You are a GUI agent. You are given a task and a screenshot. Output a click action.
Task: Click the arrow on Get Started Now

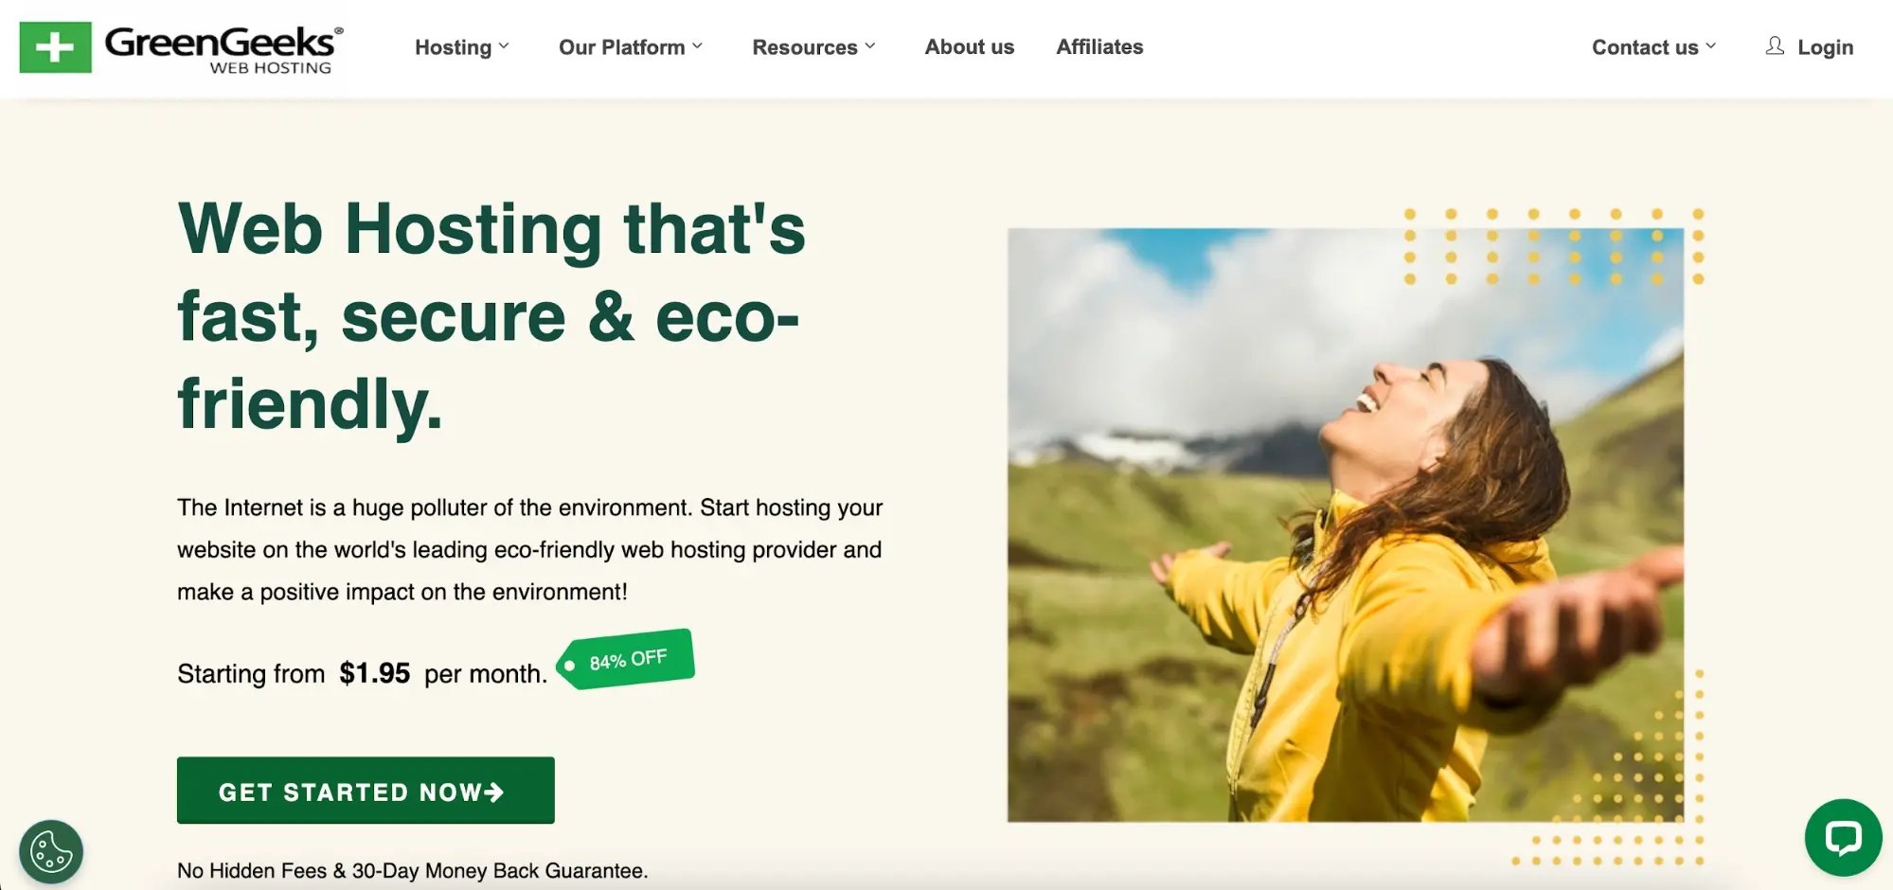[x=493, y=792]
